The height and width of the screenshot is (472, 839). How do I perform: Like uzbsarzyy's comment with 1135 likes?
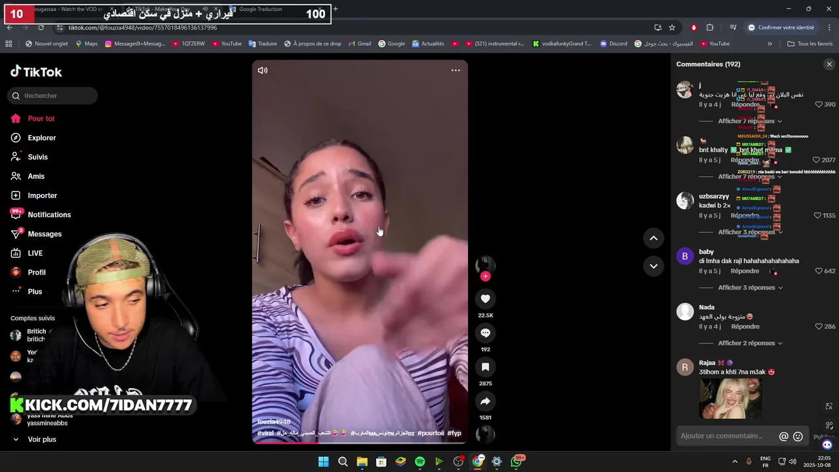[x=817, y=216]
